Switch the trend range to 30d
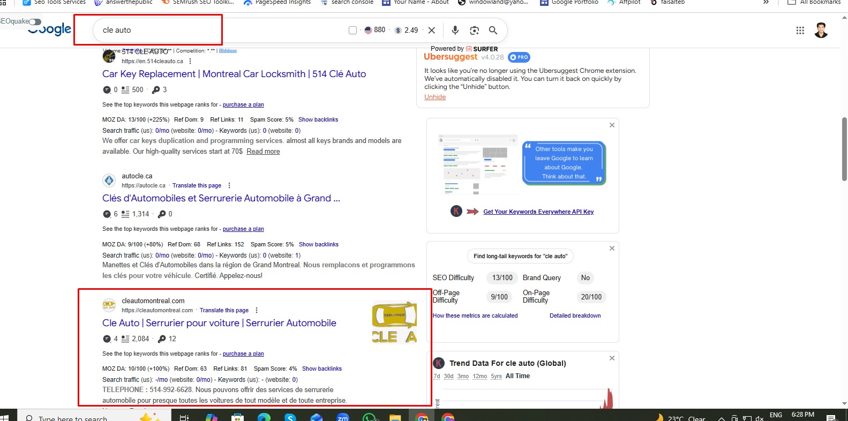Image resolution: width=848 pixels, height=421 pixels. pyautogui.click(x=449, y=376)
